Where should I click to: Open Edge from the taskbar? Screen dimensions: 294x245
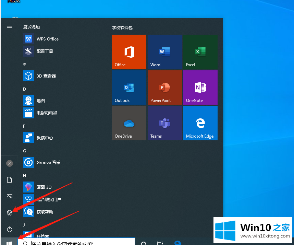point(177,243)
